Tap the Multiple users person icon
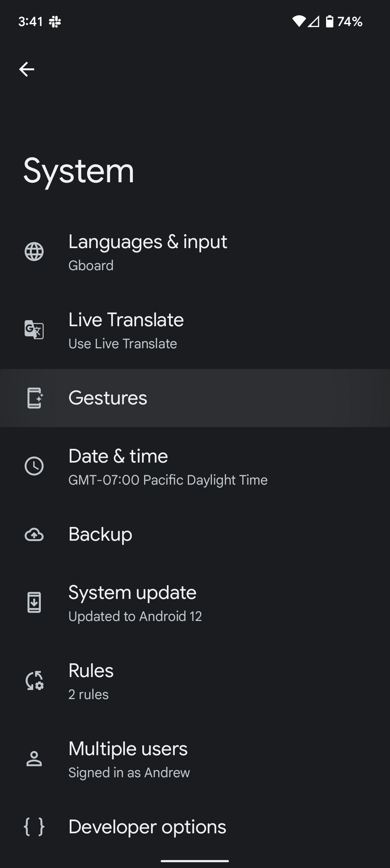Image resolution: width=390 pixels, height=868 pixels. (x=34, y=759)
